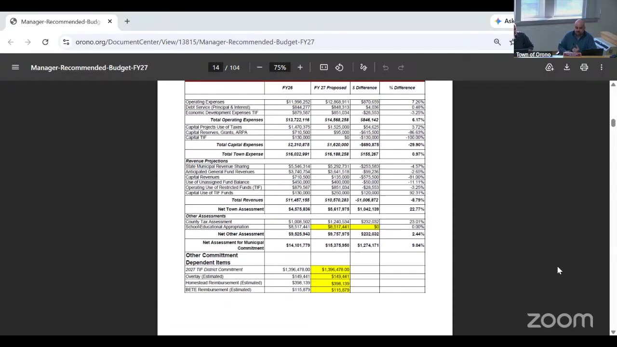Click the undo arrow in PDF toolbar
The image size is (617, 347).
(x=386, y=67)
